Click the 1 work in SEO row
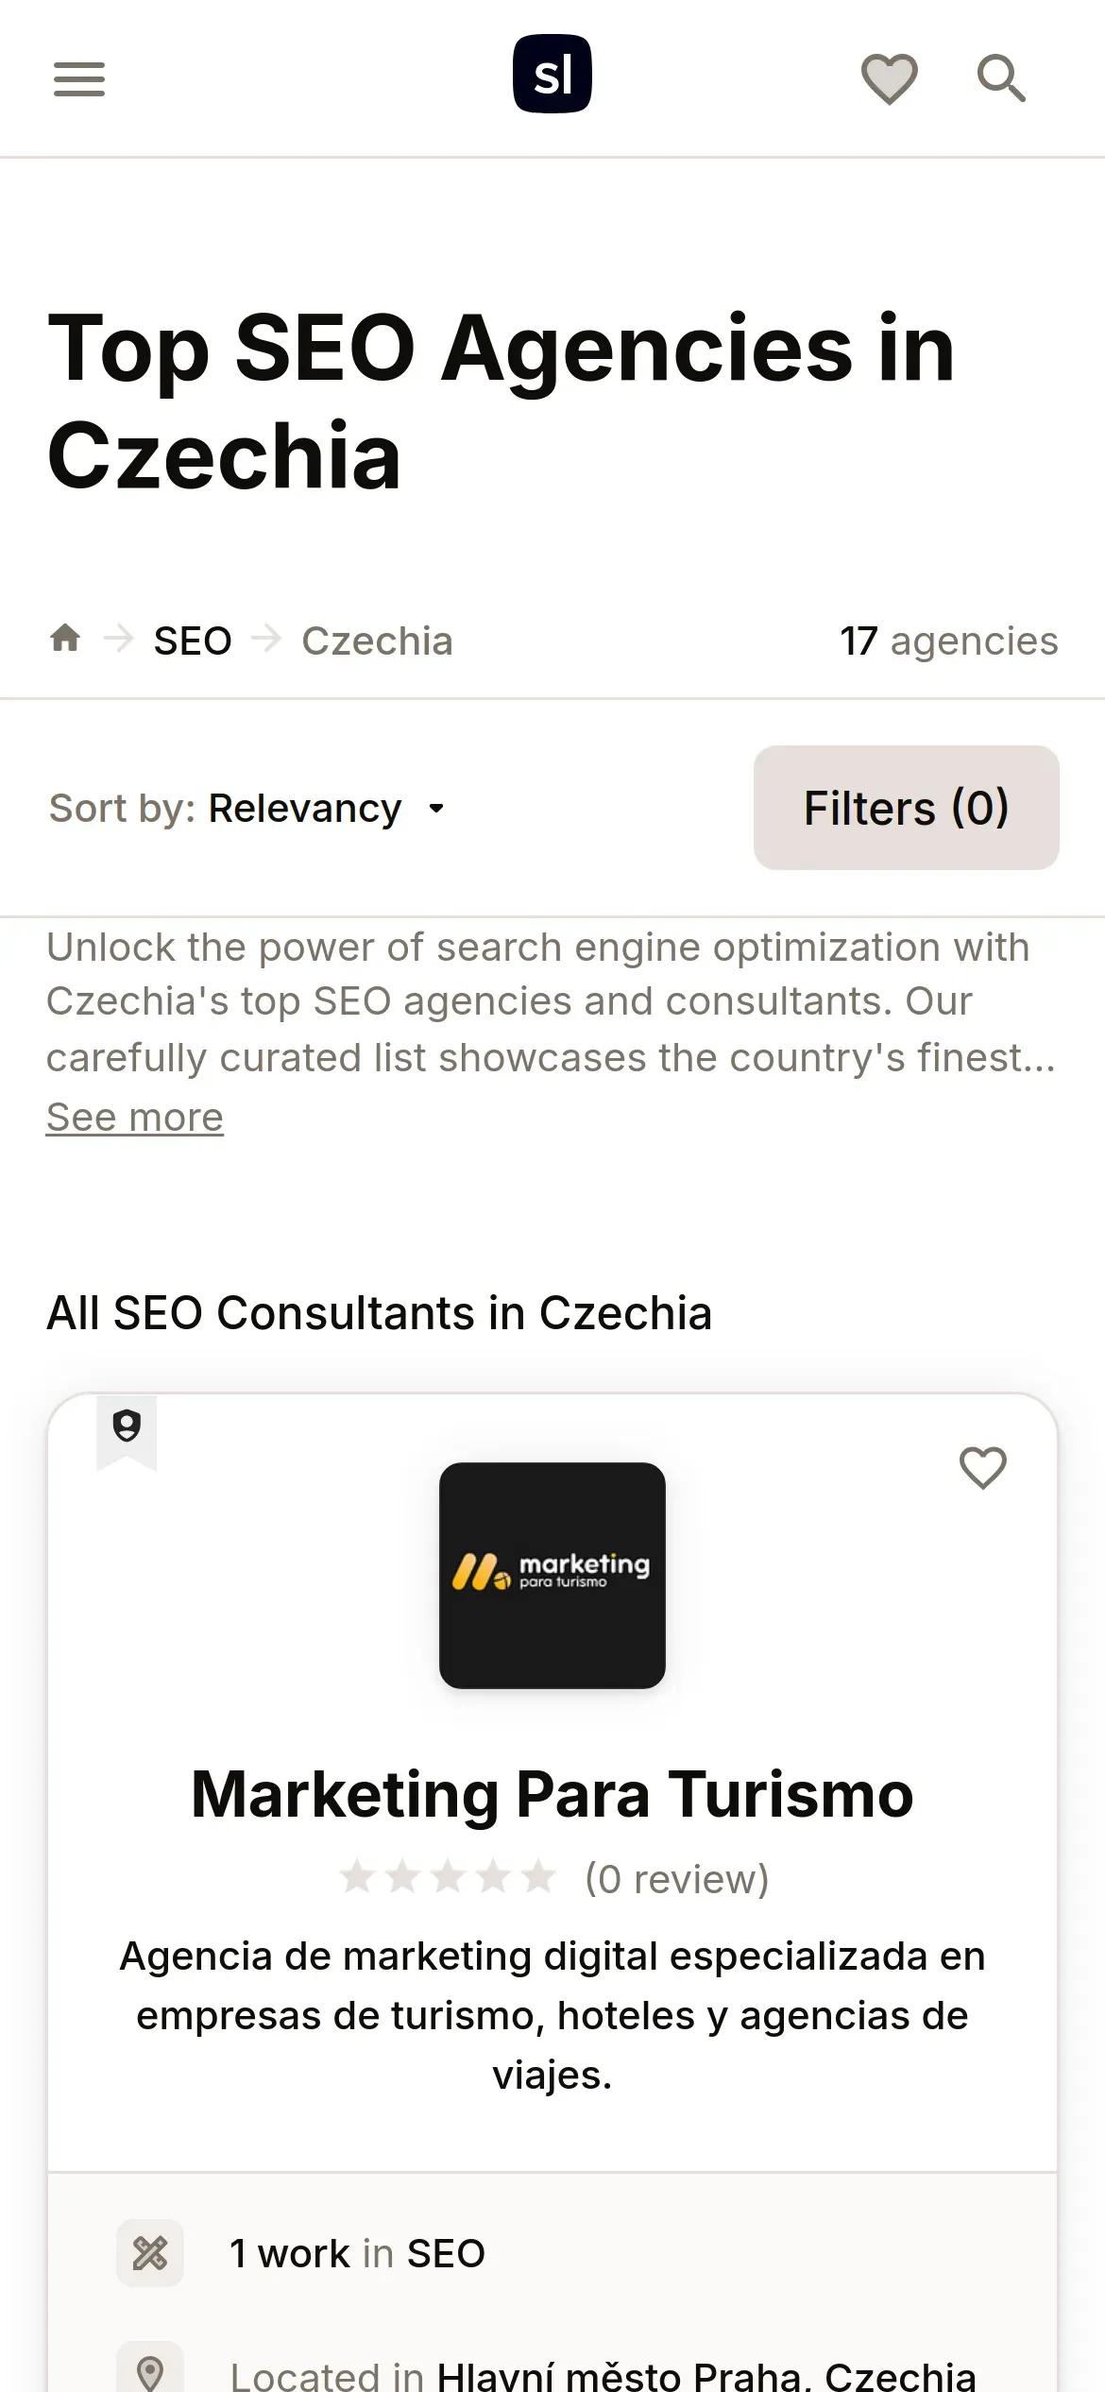 (x=357, y=2253)
